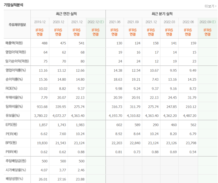Click the 기업실적분석 heading
Image resolution: width=218 pixels, height=183 pixels.
(14, 5)
